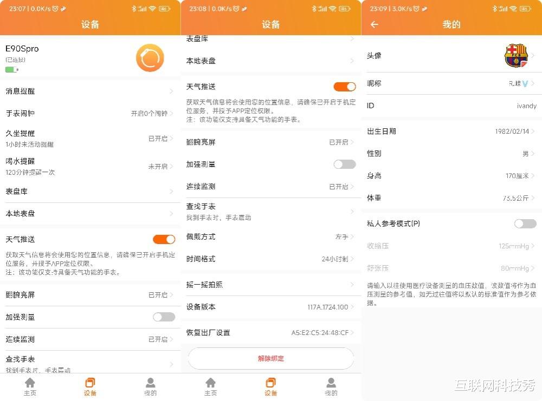The width and height of the screenshot is (542, 401).
Task: Tap alarm clock icon in left status bar
Action: click(55, 9)
